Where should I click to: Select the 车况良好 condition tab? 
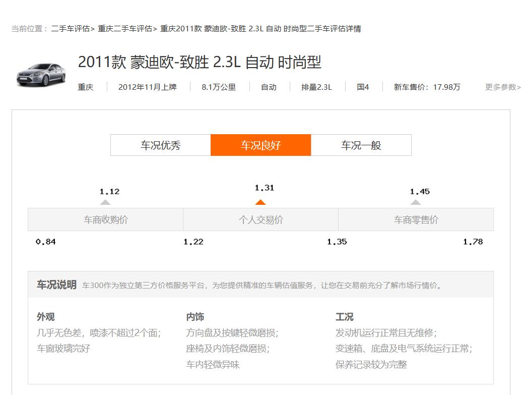(x=260, y=145)
